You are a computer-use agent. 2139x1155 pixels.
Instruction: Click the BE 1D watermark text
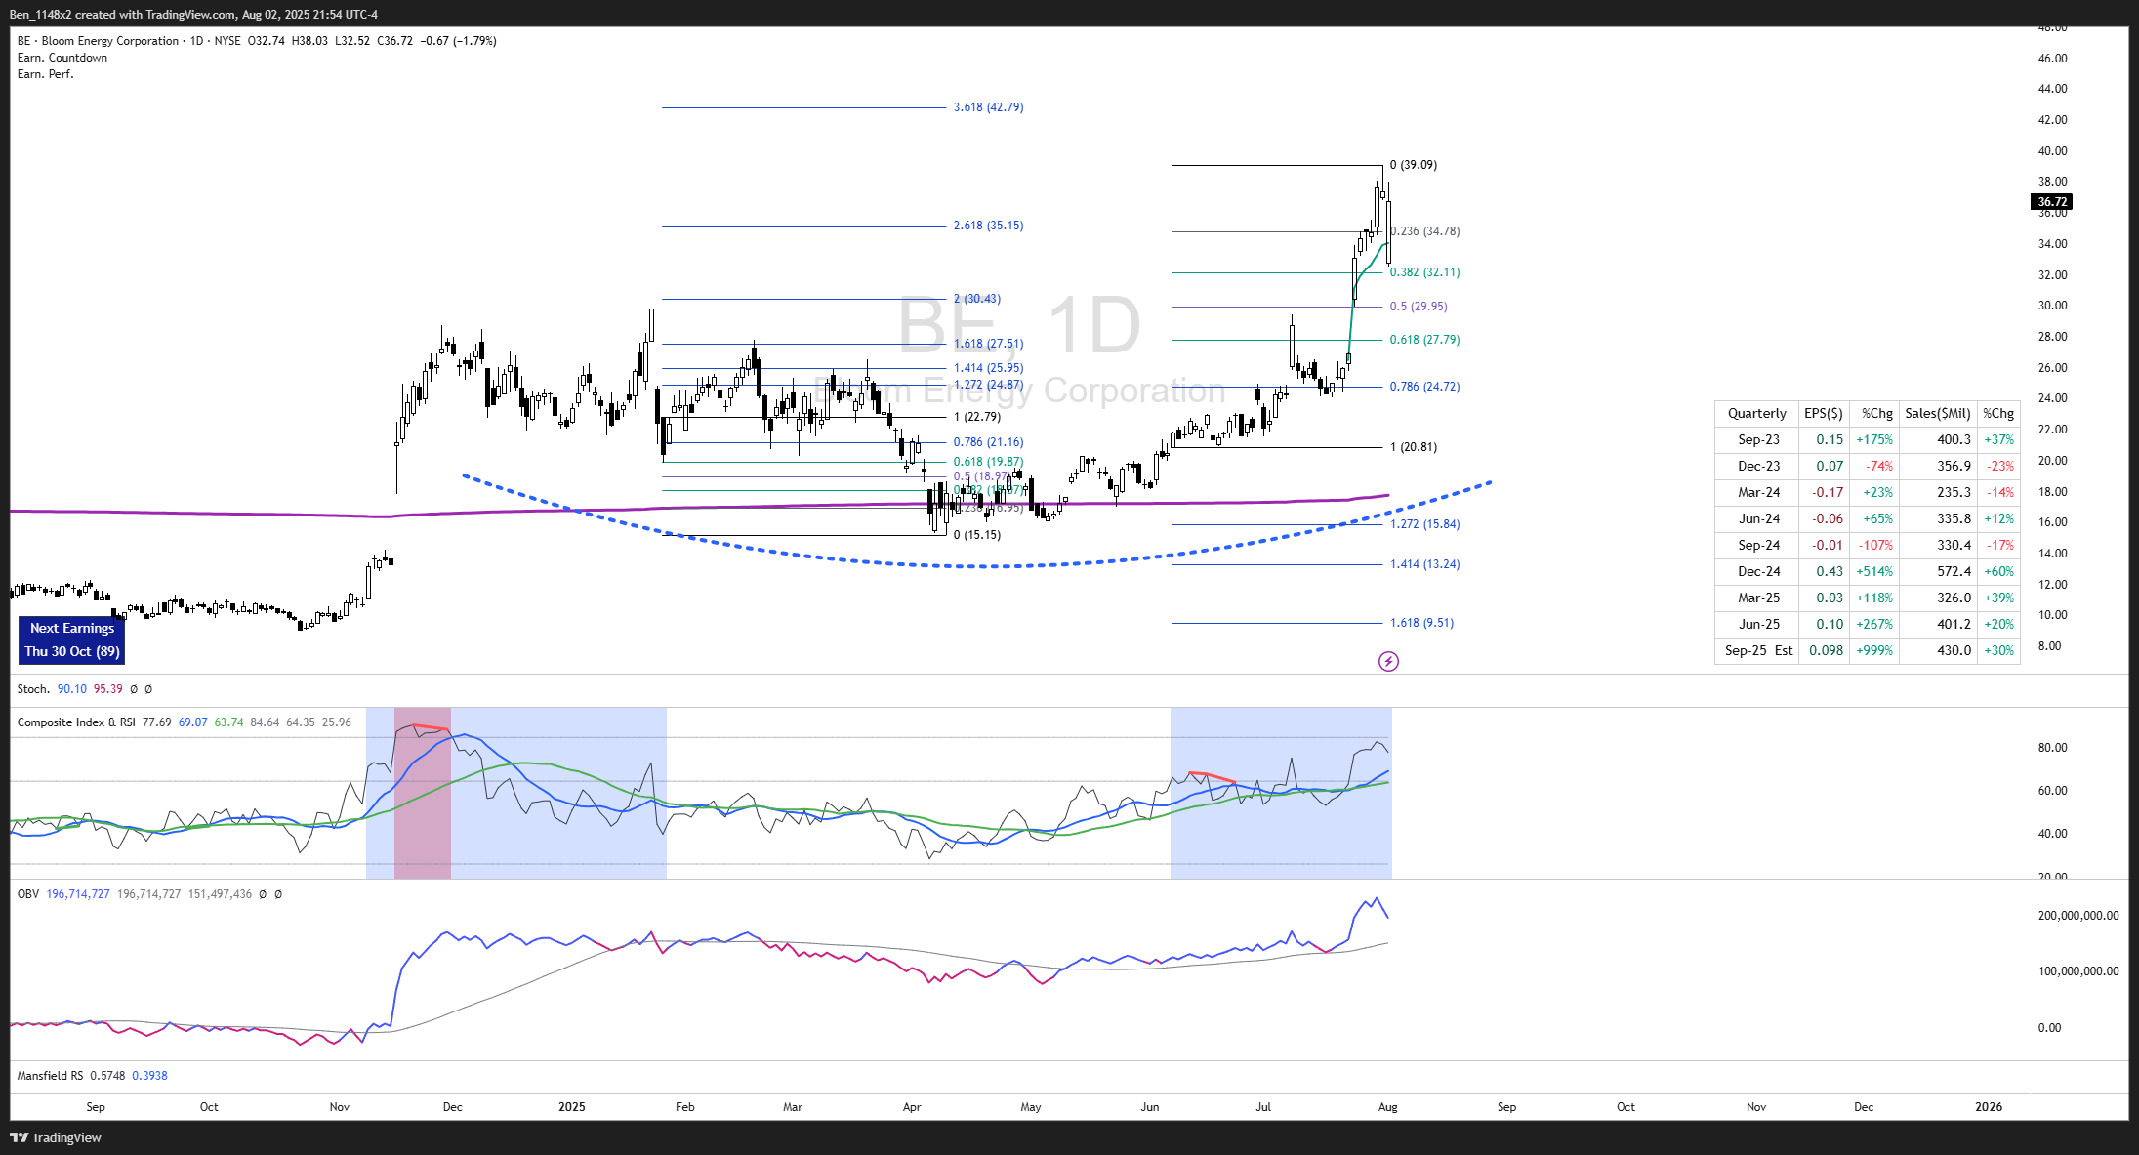point(1018,326)
